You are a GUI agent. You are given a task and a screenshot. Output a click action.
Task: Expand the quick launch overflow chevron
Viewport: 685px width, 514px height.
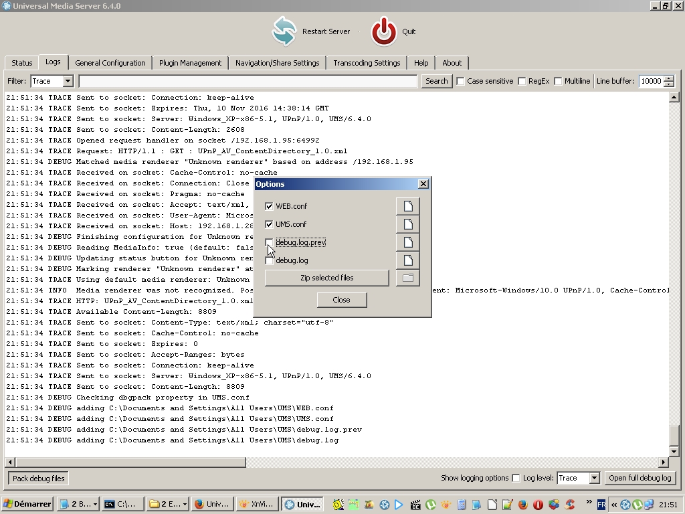[x=589, y=502]
